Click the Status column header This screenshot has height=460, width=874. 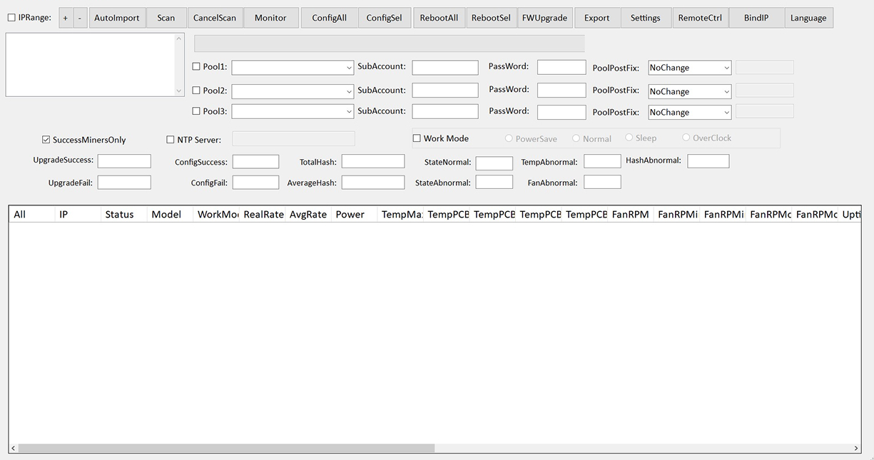[x=119, y=215]
